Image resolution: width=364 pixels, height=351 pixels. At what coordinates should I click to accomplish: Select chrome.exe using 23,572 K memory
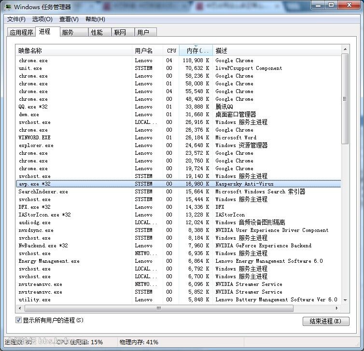click(x=178, y=153)
